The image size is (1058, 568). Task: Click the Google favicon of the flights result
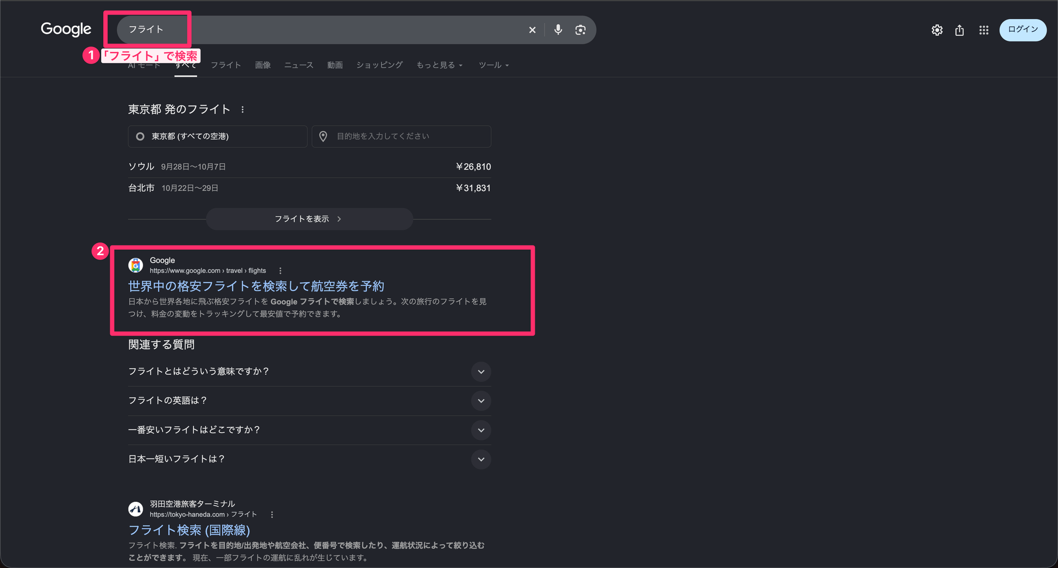pyautogui.click(x=136, y=265)
